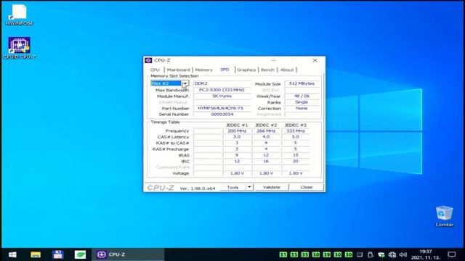Click the green leaf taskbar icon

(x=80, y=254)
